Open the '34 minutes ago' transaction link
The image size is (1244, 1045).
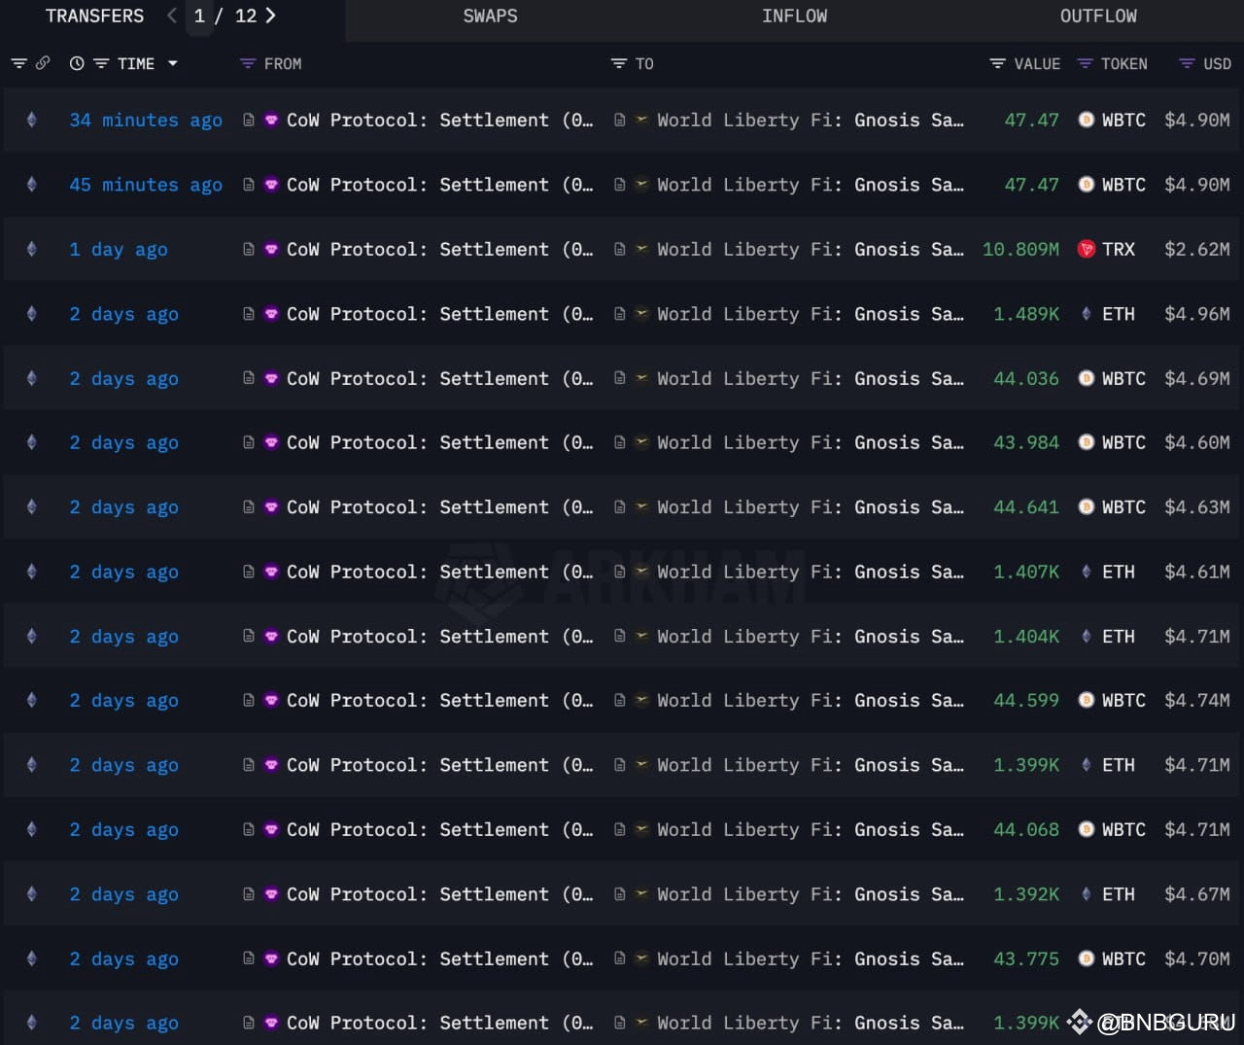click(x=146, y=120)
